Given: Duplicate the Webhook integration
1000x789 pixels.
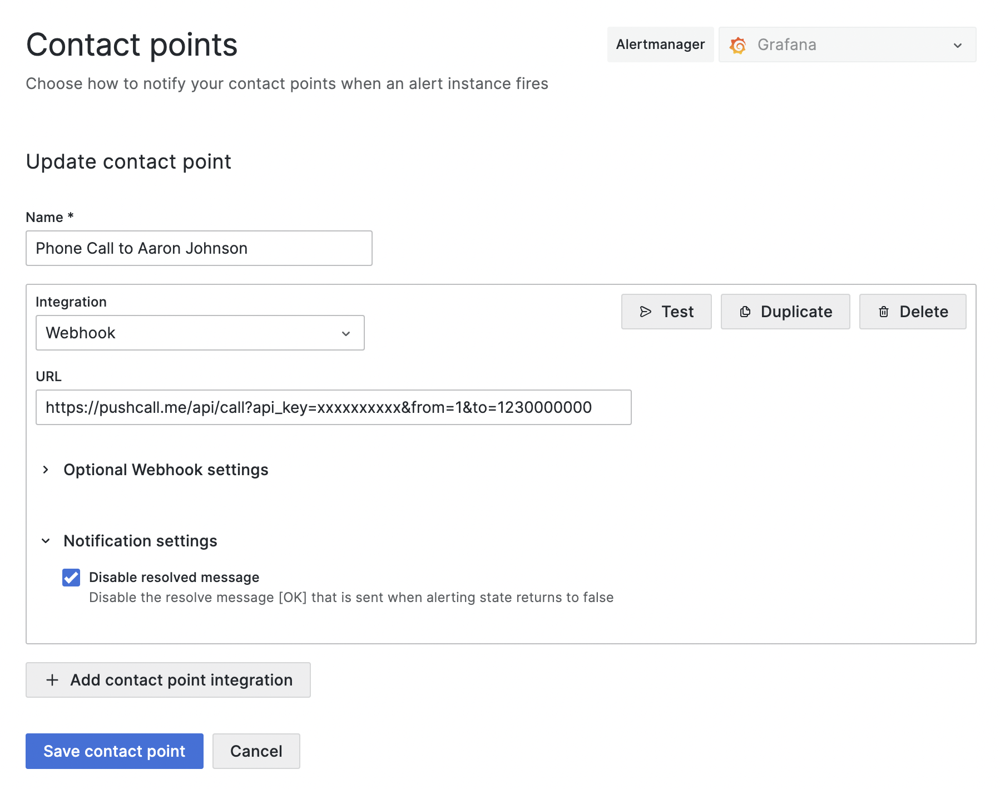Looking at the screenshot, I should pyautogui.click(x=785, y=312).
